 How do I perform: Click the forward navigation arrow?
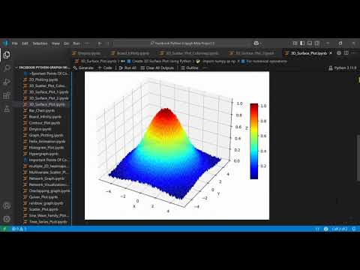point(109,43)
